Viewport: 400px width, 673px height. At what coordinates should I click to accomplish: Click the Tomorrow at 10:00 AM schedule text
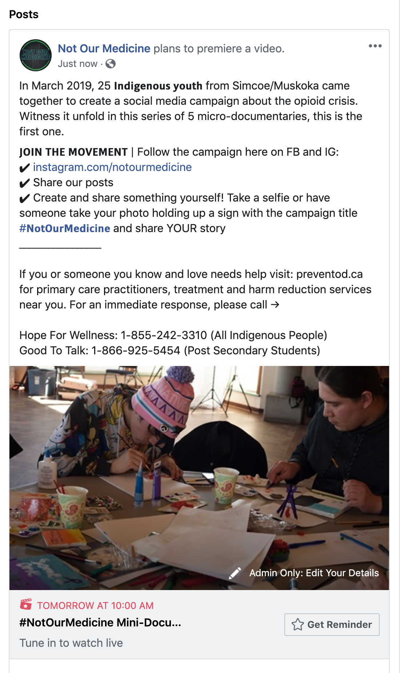[95, 605]
